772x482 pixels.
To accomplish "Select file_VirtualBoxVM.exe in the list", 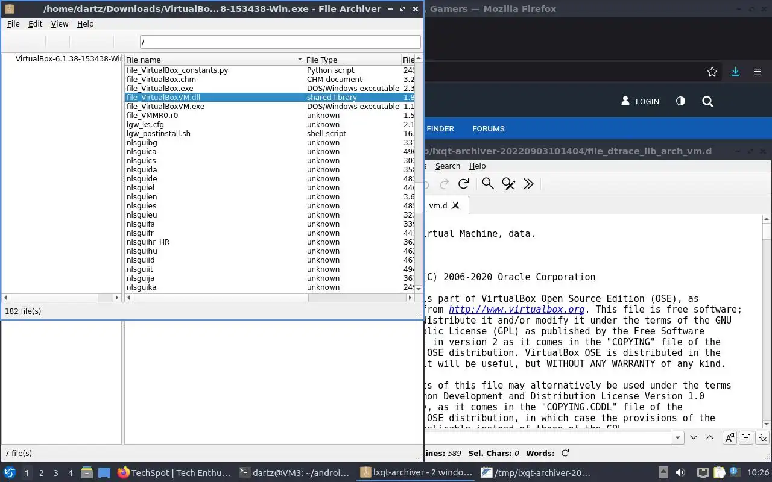I will [165, 106].
